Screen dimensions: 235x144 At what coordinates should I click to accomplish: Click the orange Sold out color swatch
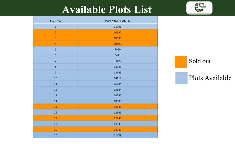pyautogui.click(x=181, y=62)
